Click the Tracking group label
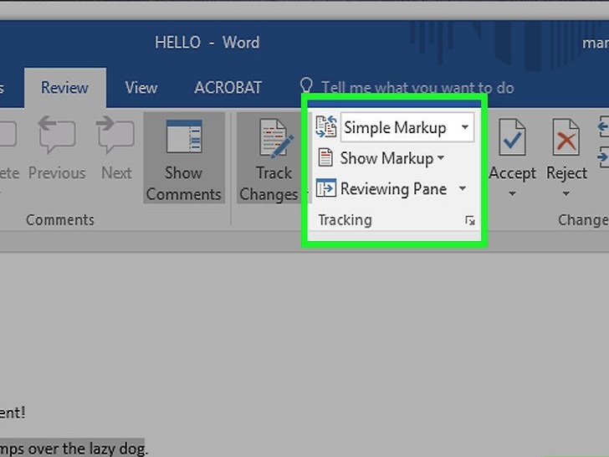This screenshot has height=457, width=609. click(x=345, y=220)
